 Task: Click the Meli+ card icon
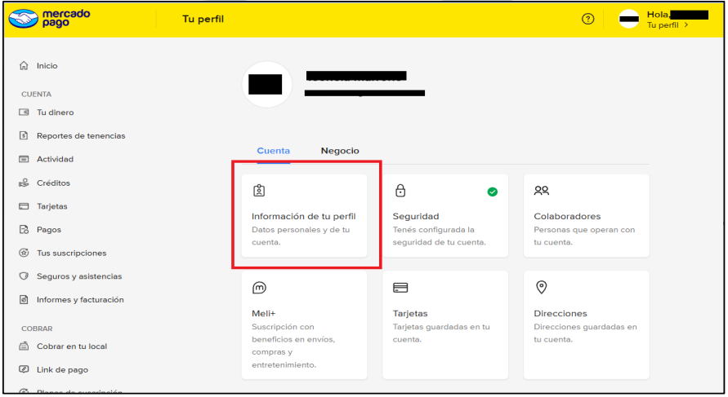point(259,287)
